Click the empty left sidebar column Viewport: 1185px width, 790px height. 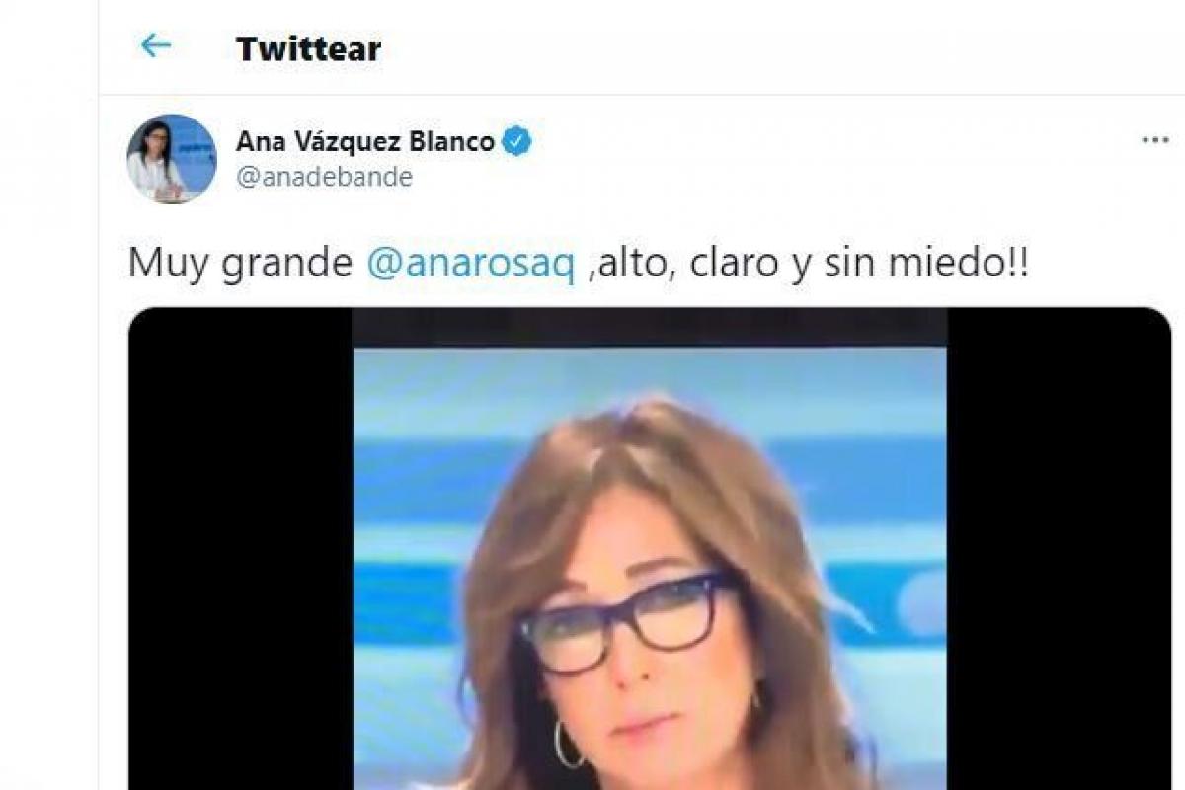[48, 395]
